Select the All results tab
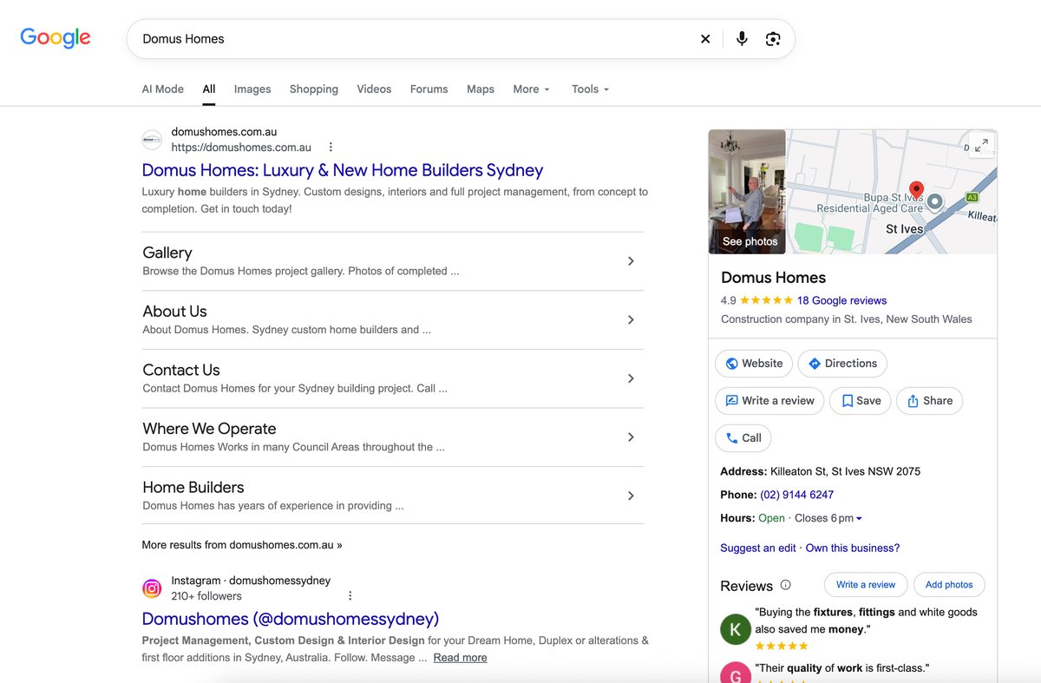 209,89
